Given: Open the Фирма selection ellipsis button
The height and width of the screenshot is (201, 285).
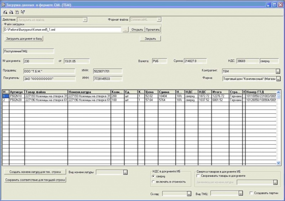Looking at the screenshot, I should (x=278, y=79).
